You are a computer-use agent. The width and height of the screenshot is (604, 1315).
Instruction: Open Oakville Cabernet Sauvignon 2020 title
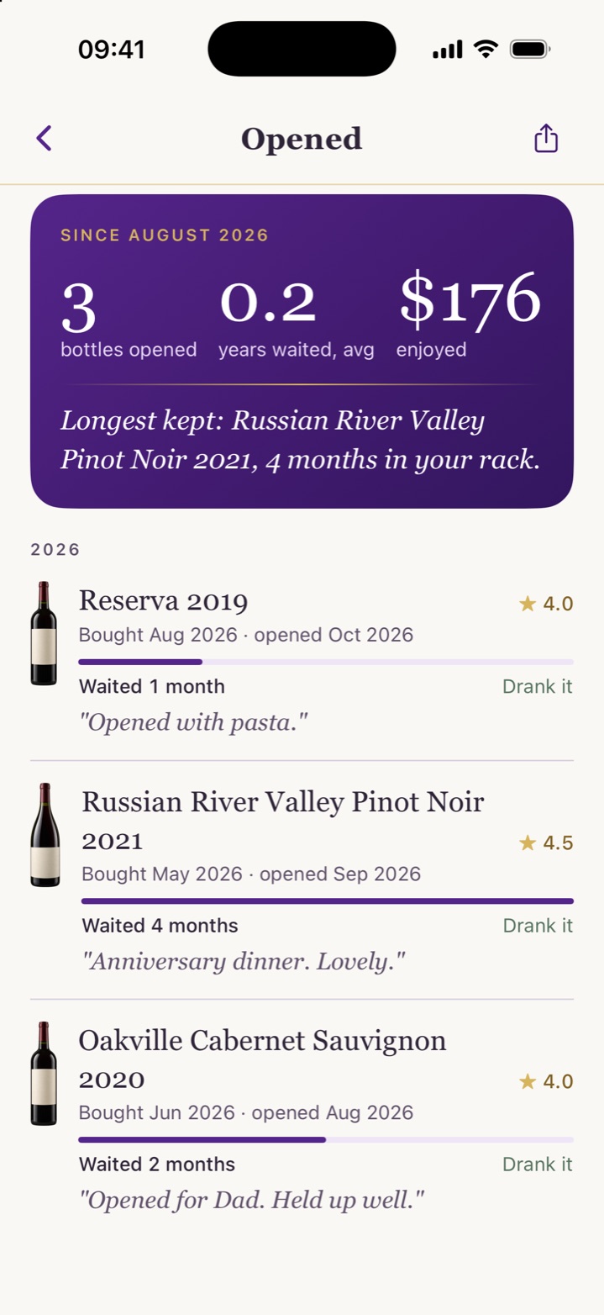pos(263,1060)
